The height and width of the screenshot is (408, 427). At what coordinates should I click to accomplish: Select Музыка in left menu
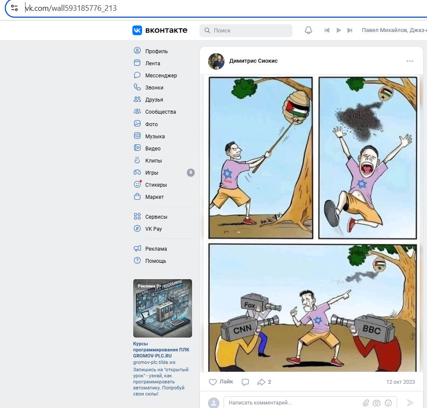155,136
